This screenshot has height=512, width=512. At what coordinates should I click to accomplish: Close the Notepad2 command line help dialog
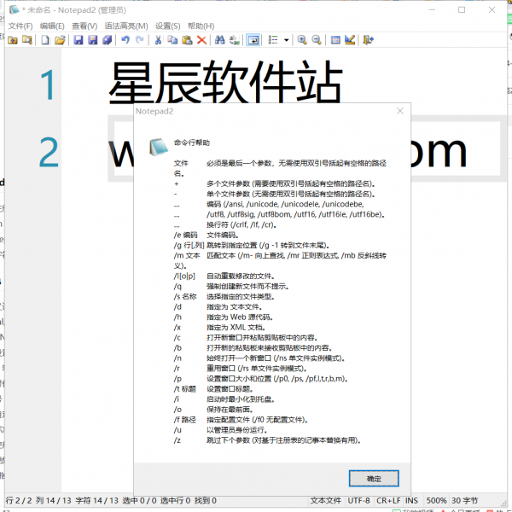(x=400, y=111)
